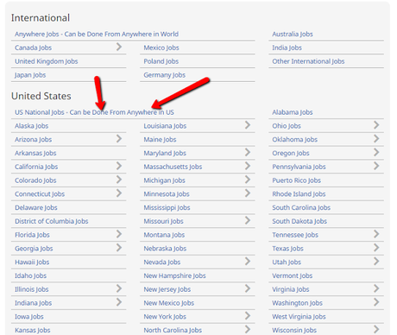The height and width of the screenshot is (335, 397).
Task: Open the India Jobs link
Action: click(x=287, y=47)
